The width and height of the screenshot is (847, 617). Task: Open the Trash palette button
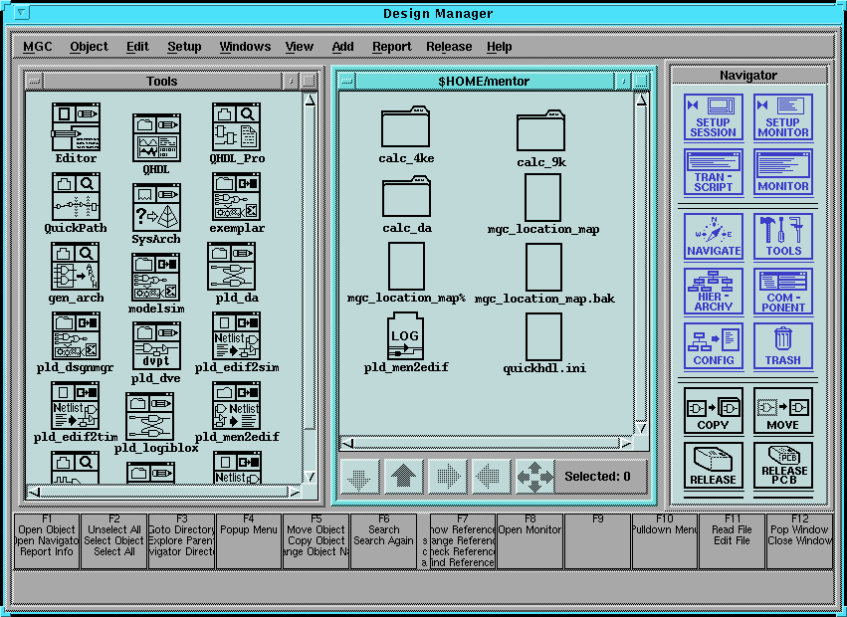tap(783, 346)
